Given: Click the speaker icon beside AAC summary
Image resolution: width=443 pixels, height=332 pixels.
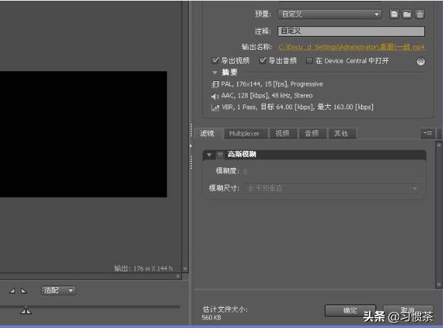Looking at the screenshot, I should 215,97.
